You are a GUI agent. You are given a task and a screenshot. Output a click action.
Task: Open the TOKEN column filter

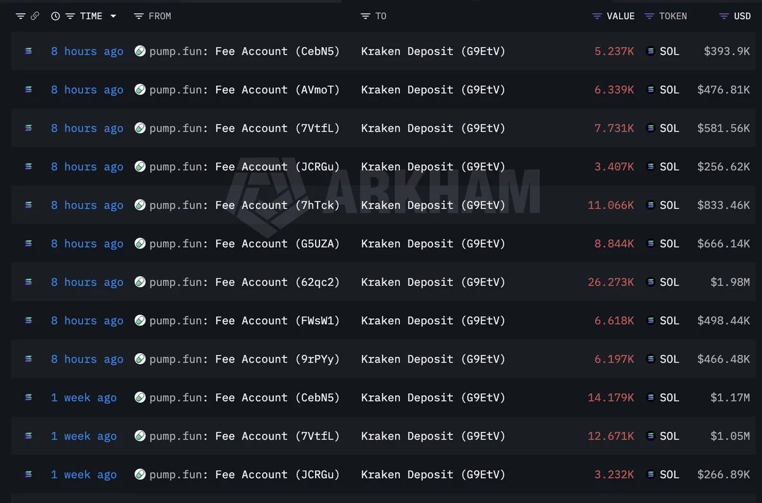[649, 16]
